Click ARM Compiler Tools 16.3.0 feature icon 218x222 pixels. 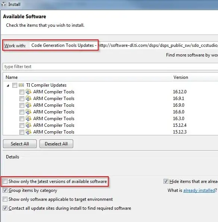click(x=28, y=119)
